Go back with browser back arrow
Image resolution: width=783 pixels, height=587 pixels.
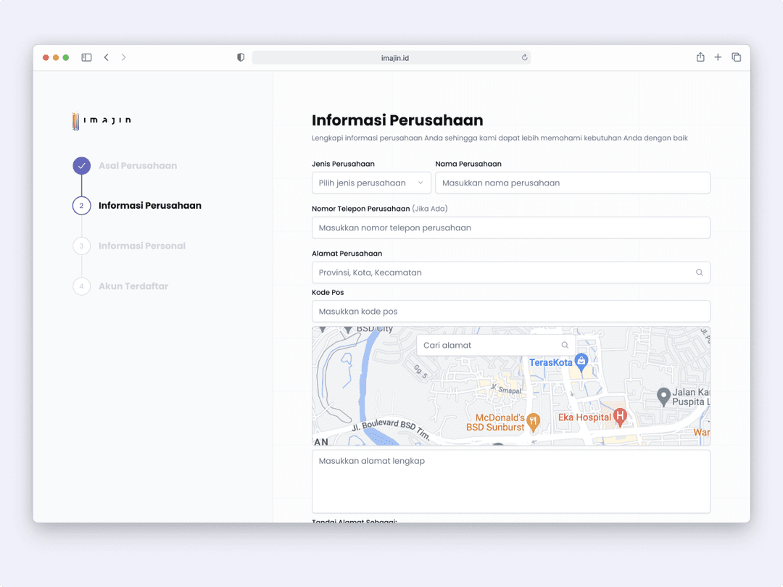(106, 57)
